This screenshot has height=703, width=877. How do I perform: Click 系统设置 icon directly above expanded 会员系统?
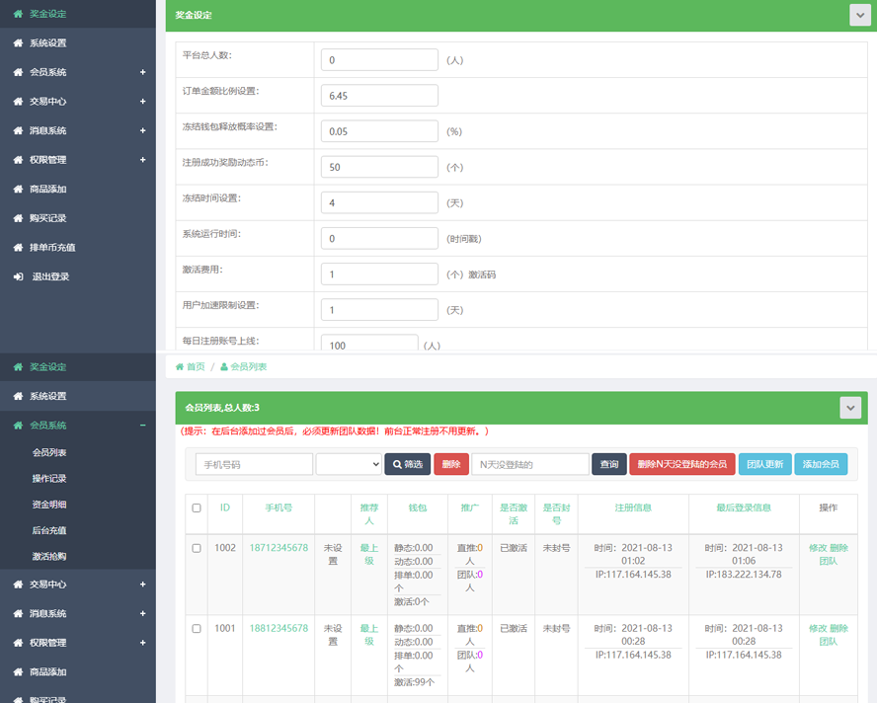pos(18,397)
